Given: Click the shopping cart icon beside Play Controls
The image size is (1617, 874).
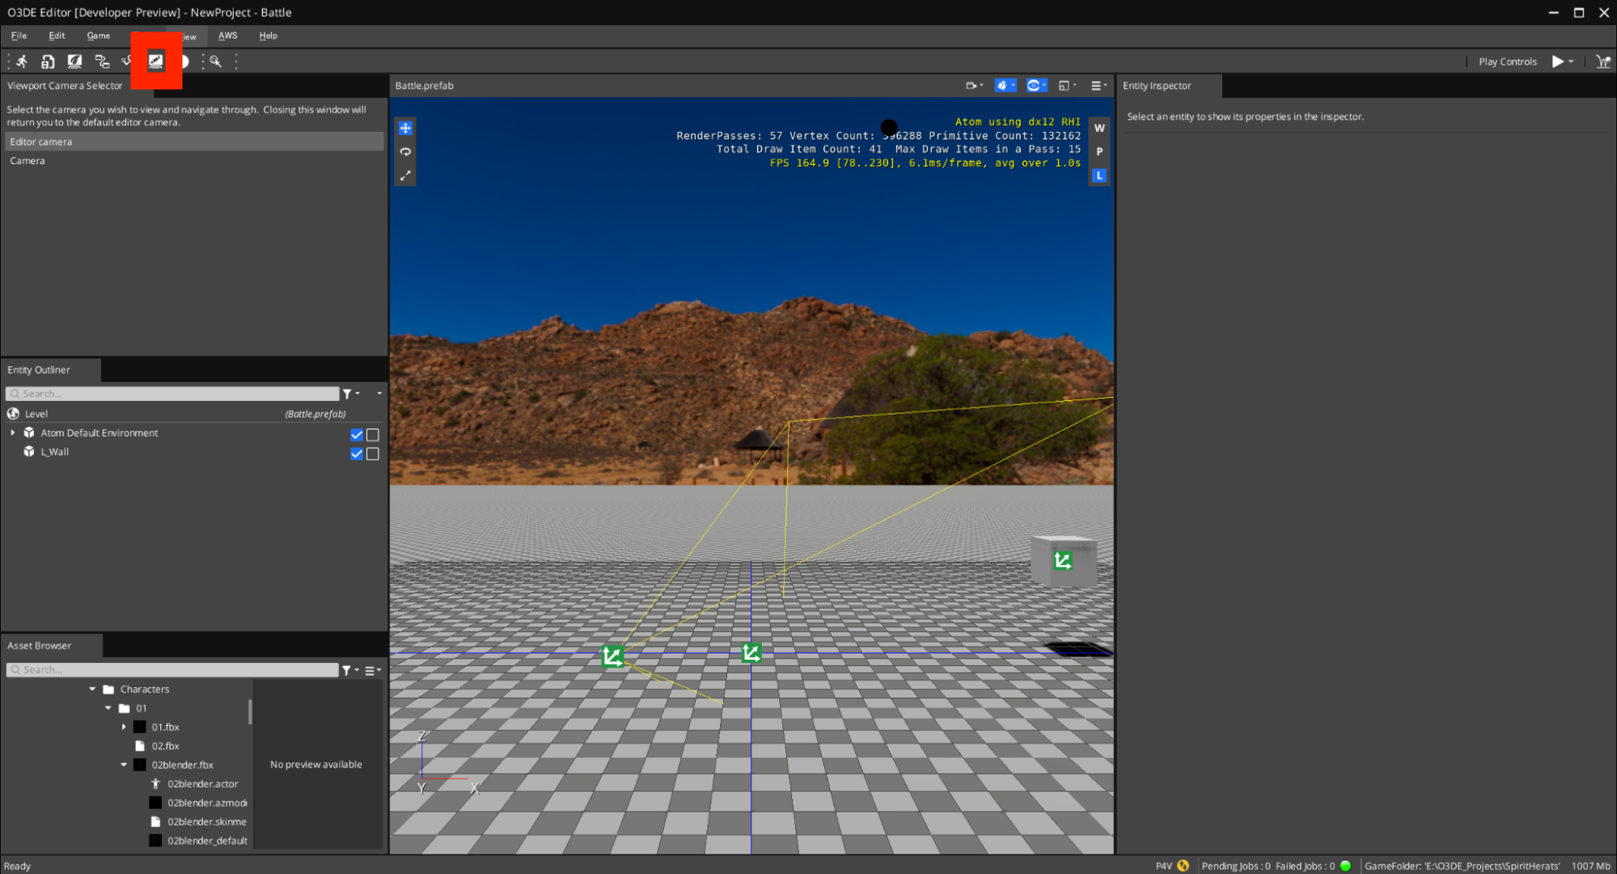Looking at the screenshot, I should coord(1602,61).
